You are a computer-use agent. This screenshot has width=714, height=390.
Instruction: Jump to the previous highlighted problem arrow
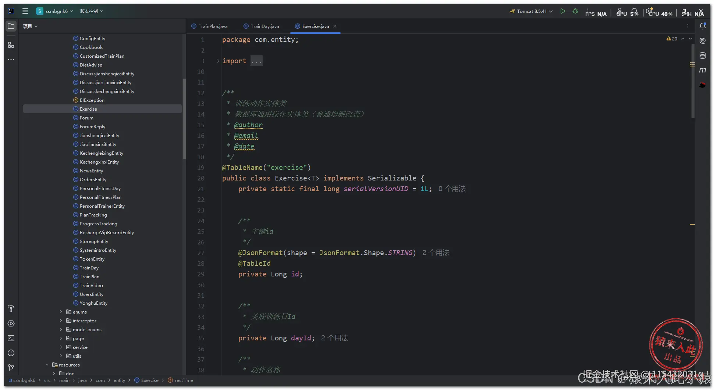point(683,39)
